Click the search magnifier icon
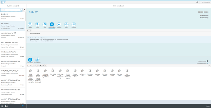Screen dimensions: 211x108 (21, 10)
